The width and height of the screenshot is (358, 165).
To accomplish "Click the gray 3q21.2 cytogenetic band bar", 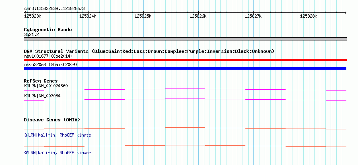I will (x=185, y=39).
